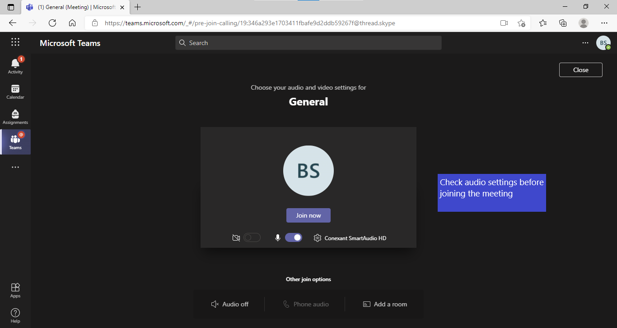The image size is (617, 328).
Task: Open device settings gear icon
Action: point(318,238)
